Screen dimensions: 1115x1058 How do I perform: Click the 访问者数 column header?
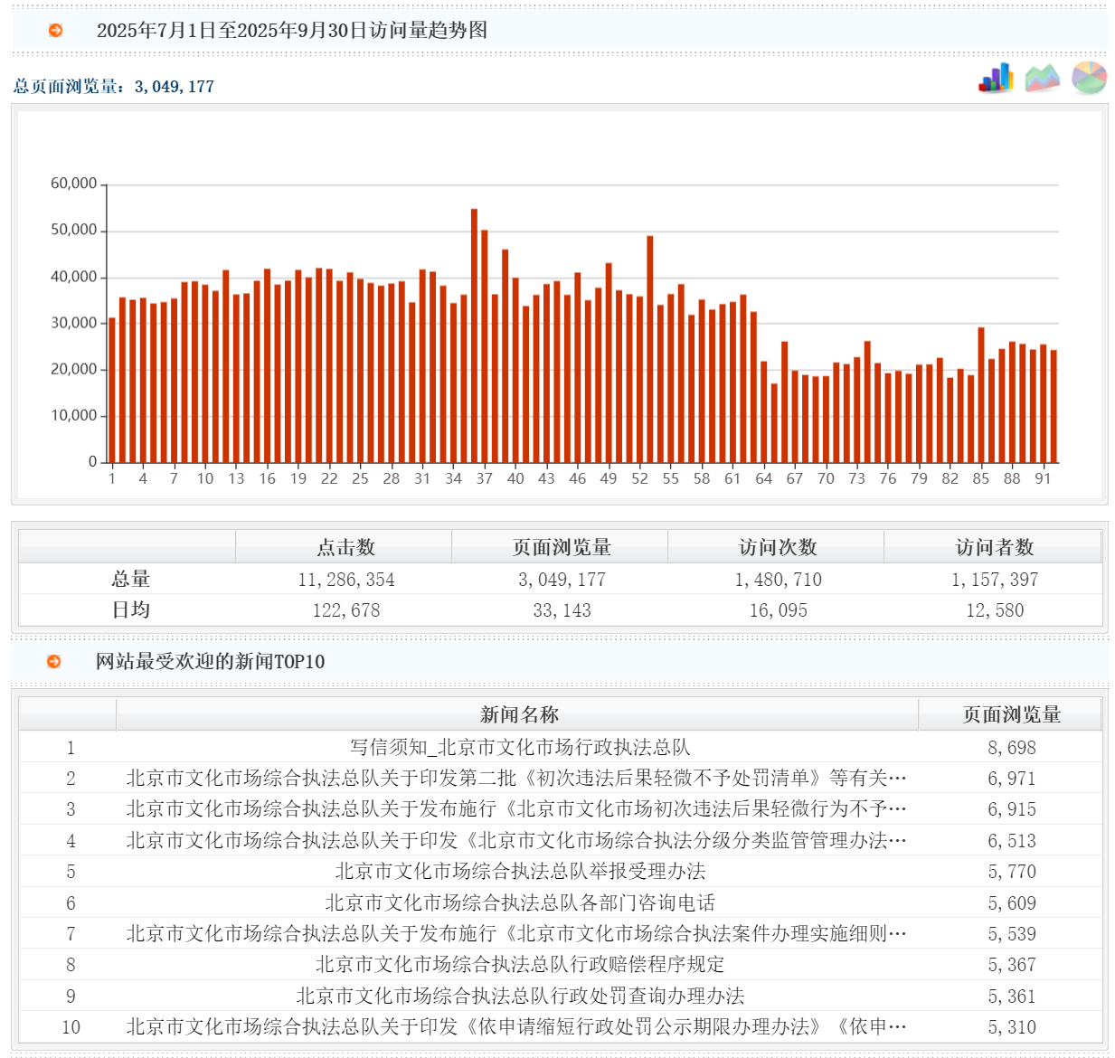click(x=994, y=547)
